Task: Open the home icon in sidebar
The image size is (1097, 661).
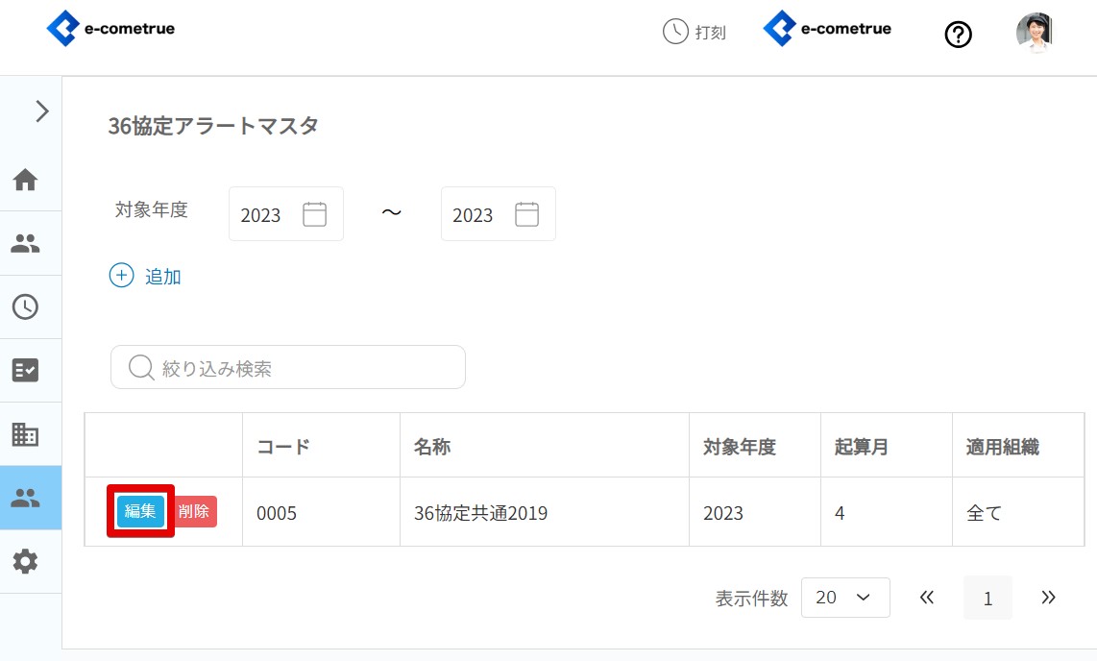Action: point(25,180)
